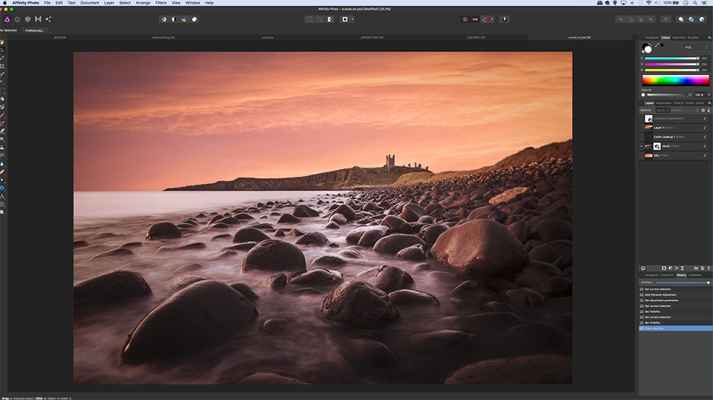The height and width of the screenshot is (400, 713).
Task: Select 'Set adjustment parameters' history entry
Action: click(676, 300)
